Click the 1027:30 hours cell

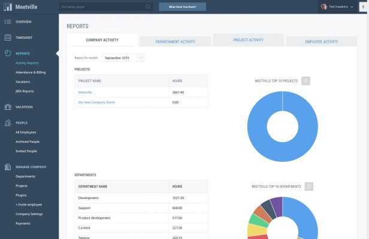coord(188,198)
